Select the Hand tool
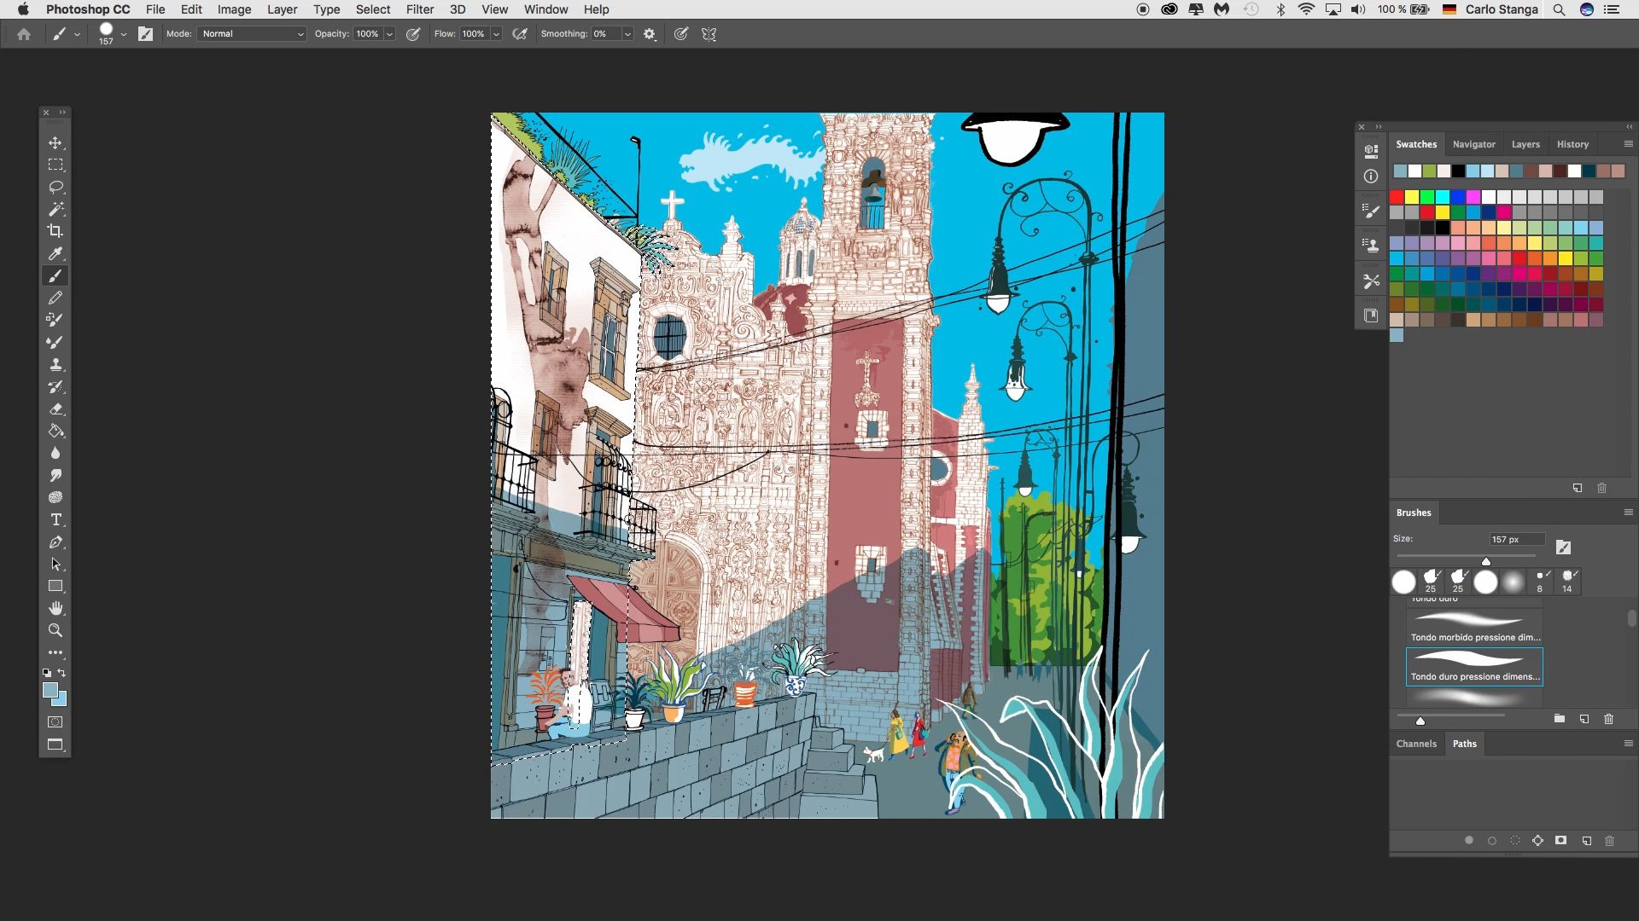1639x921 pixels. (x=55, y=608)
